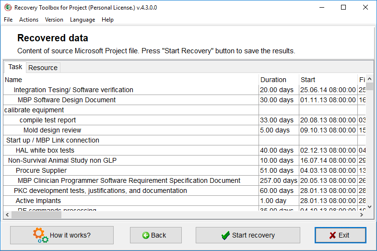Click the 60.00 days duration cell

coord(279,191)
